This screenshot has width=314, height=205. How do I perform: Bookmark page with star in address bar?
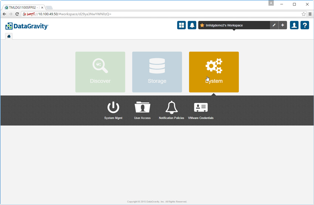(304, 14)
